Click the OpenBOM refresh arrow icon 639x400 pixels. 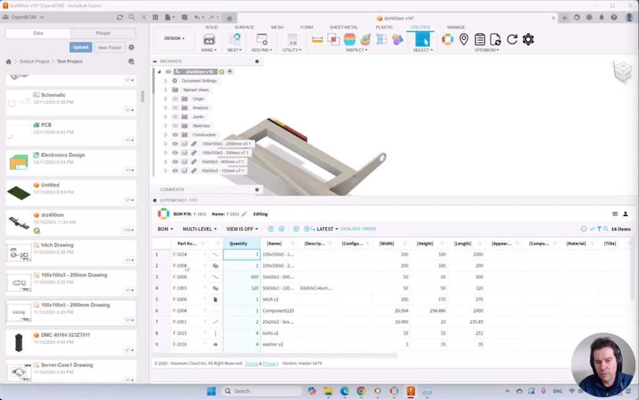(x=512, y=39)
